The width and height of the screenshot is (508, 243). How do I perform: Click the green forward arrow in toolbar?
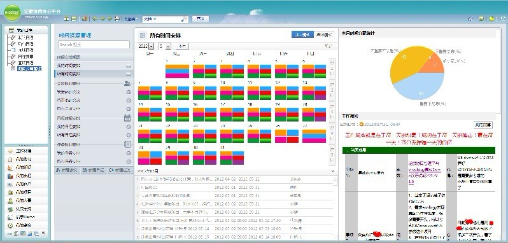(102, 19)
